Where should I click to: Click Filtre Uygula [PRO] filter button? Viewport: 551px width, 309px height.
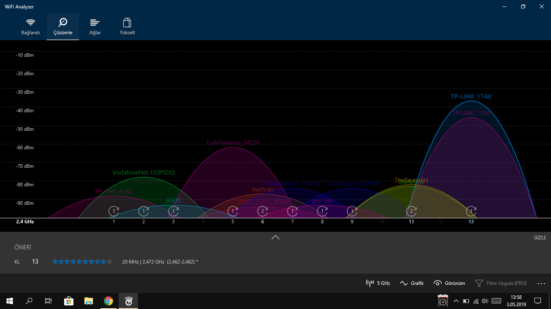coord(501,283)
